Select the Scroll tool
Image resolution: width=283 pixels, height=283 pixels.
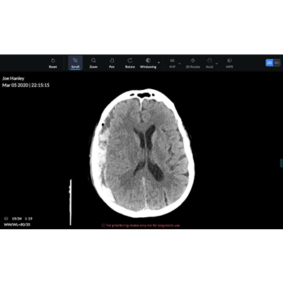point(75,63)
